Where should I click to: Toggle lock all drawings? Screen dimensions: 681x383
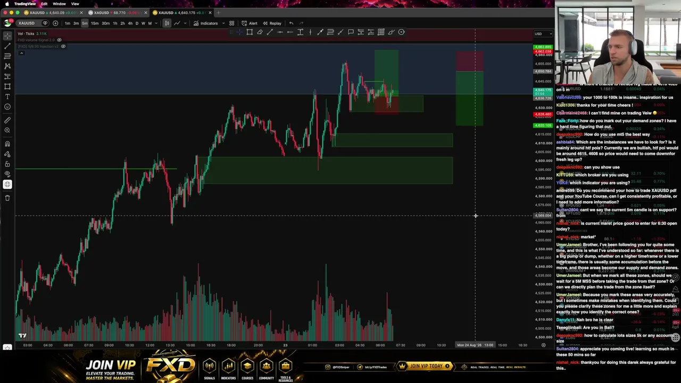pos(7,164)
